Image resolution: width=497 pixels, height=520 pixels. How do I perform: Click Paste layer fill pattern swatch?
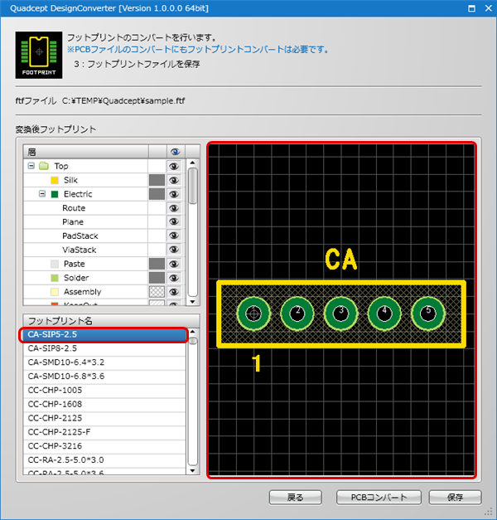(x=157, y=264)
